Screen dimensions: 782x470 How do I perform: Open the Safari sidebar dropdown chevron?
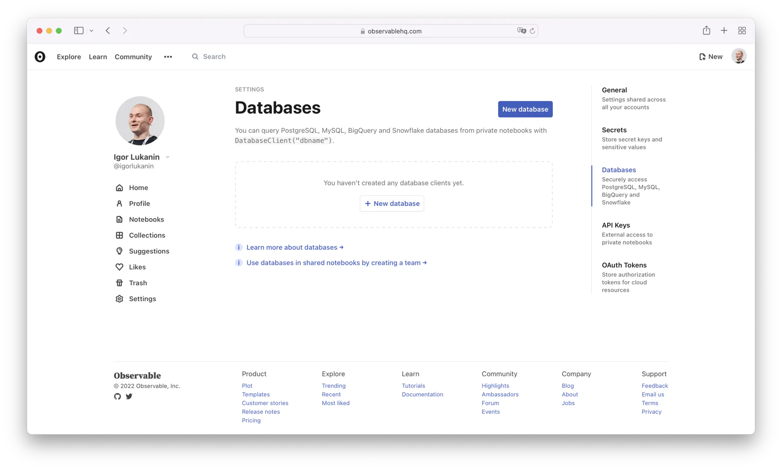click(91, 30)
